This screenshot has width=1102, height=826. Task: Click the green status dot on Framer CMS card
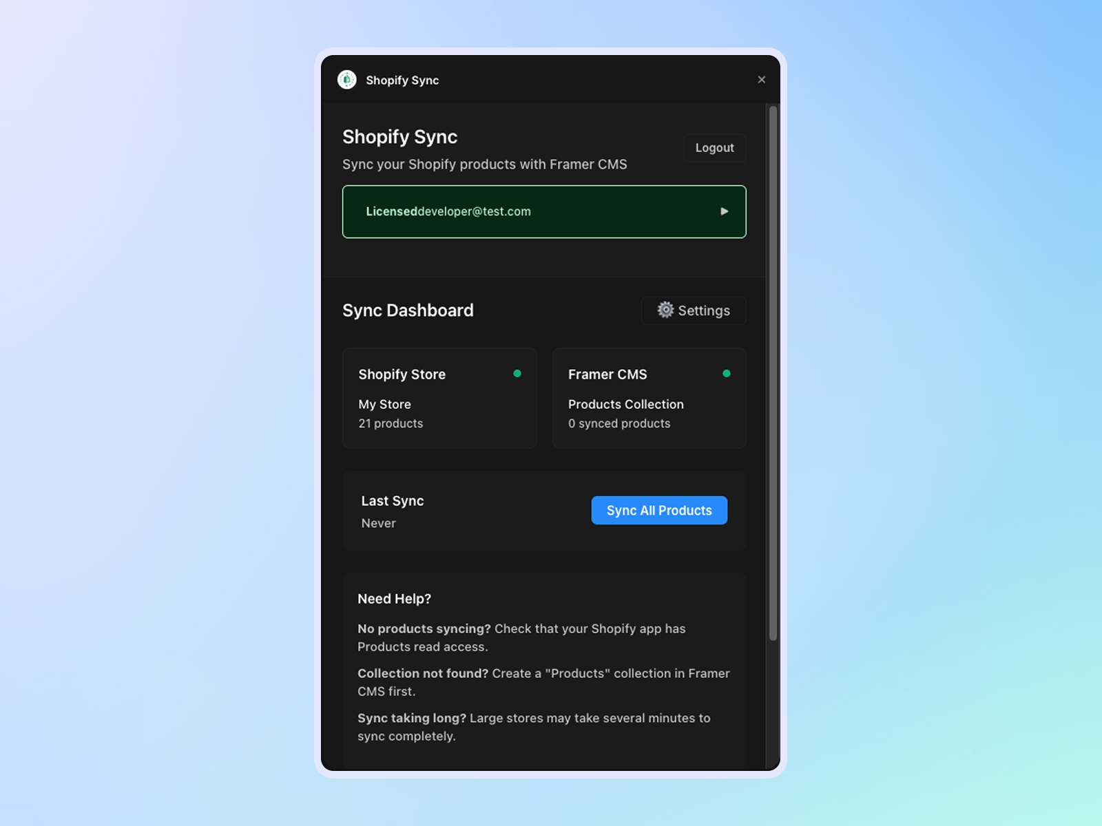click(x=728, y=374)
